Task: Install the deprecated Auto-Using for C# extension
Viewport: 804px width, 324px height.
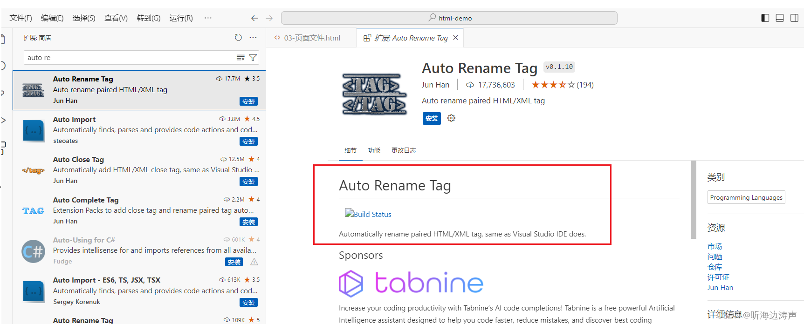Action: (x=234, y=262)
